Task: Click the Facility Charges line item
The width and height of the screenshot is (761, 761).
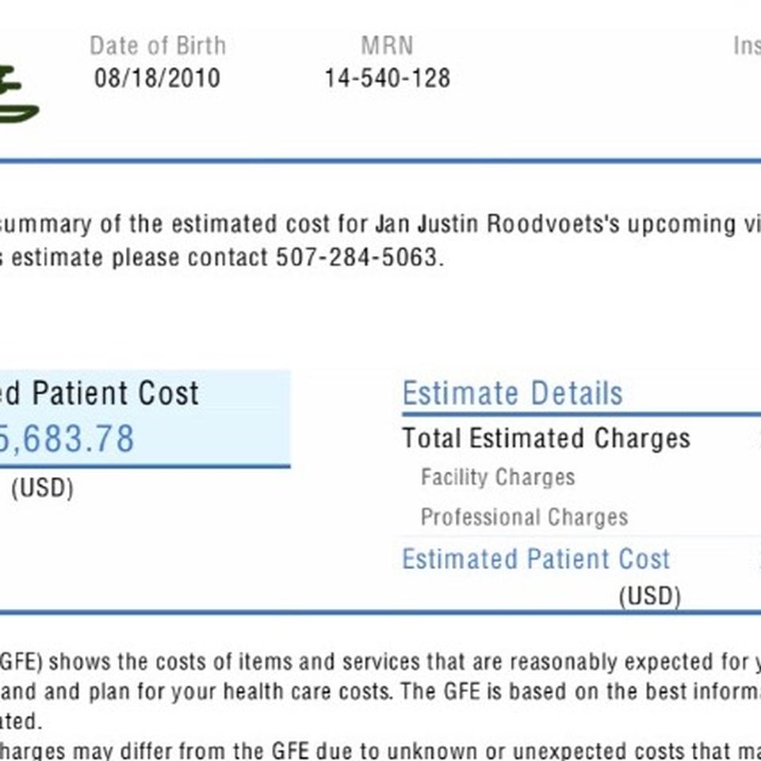Action: [498, 477]
